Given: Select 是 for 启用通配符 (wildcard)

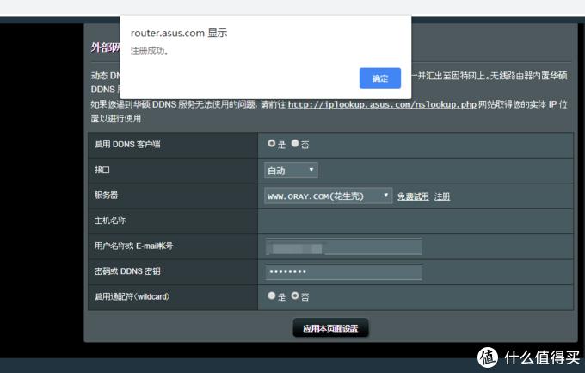Looking at the screenshot, I should (271, 295).
